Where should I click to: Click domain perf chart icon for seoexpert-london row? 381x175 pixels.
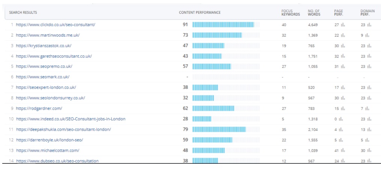click(x=369, y=87)
